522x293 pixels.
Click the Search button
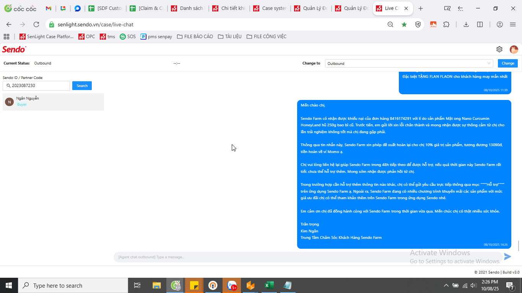coord(82,86)
